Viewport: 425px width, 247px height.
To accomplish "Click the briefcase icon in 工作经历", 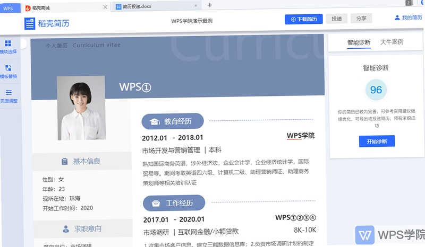I will [x=156, y=203].
